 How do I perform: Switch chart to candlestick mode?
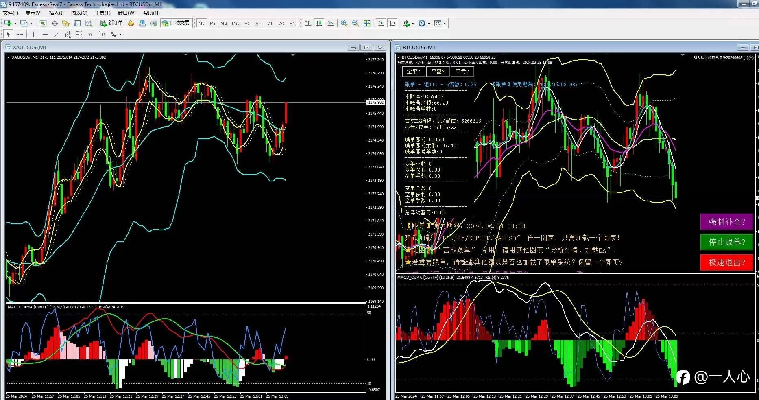point(319,23)
